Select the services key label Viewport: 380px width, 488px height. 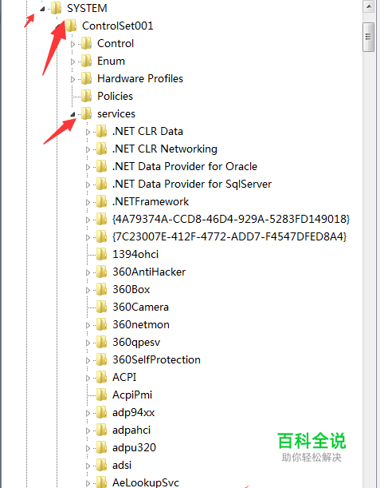[116, 113]
